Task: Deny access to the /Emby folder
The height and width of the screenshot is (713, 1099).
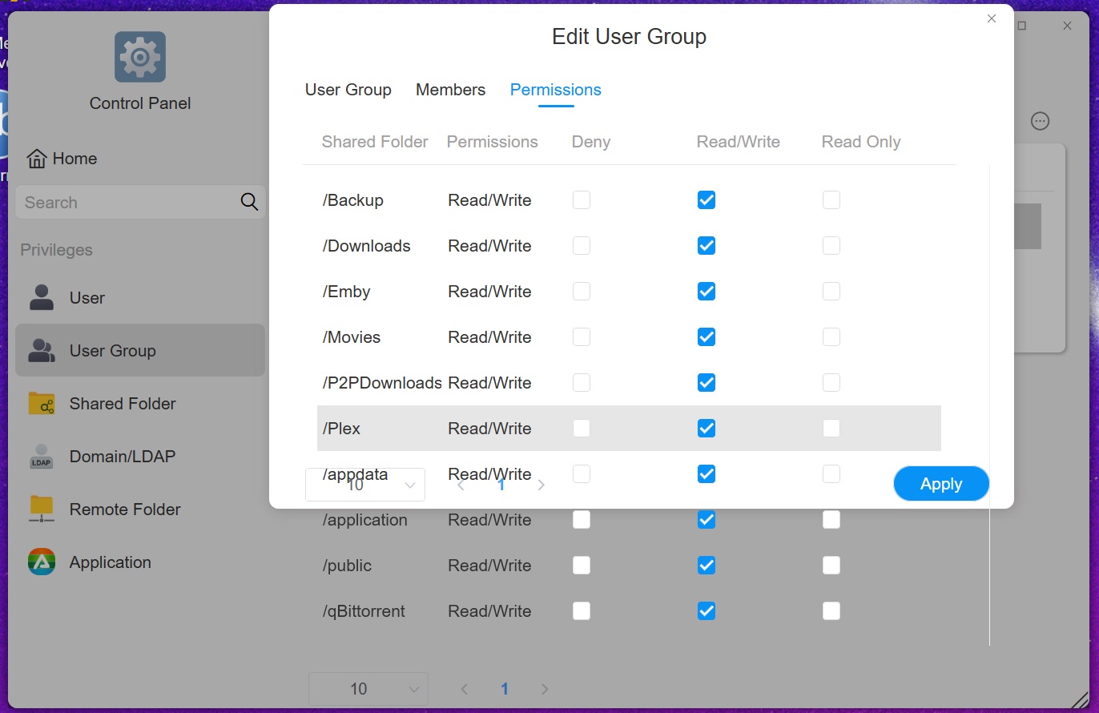Action: 582,292
